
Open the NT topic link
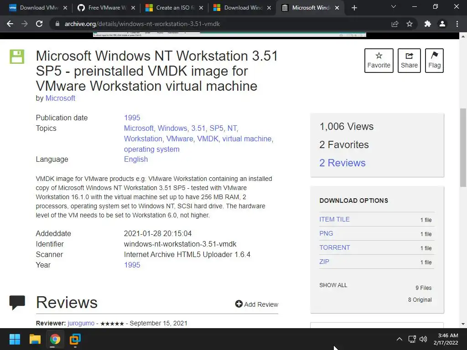(x=232, y=128)
